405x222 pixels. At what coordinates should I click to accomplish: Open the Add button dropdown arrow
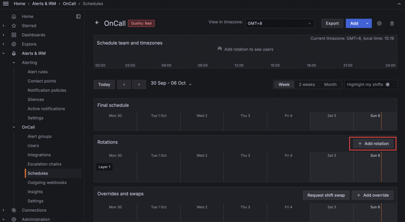click(x=367, y=23)
